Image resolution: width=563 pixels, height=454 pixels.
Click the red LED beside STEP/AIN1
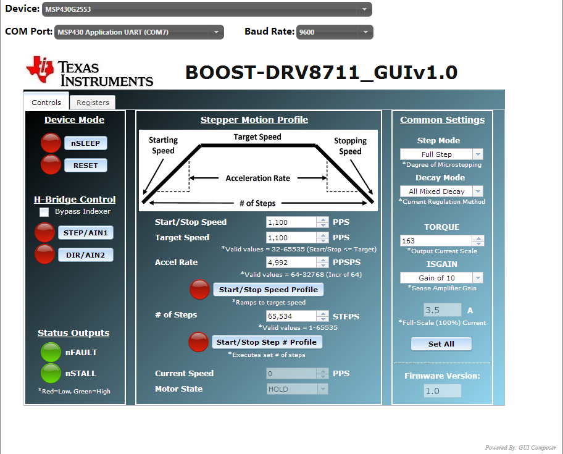pos(44,232)
